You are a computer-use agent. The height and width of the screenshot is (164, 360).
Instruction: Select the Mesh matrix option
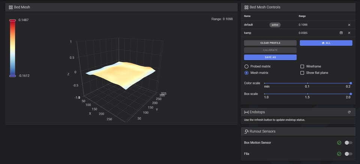[x=246, y=73]
